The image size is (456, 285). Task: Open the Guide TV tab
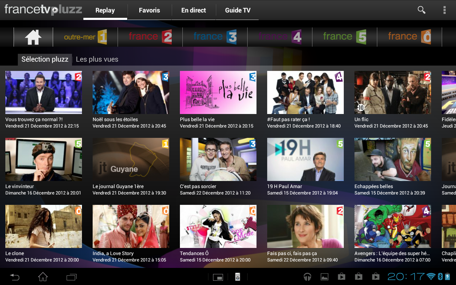coord(238,10)
